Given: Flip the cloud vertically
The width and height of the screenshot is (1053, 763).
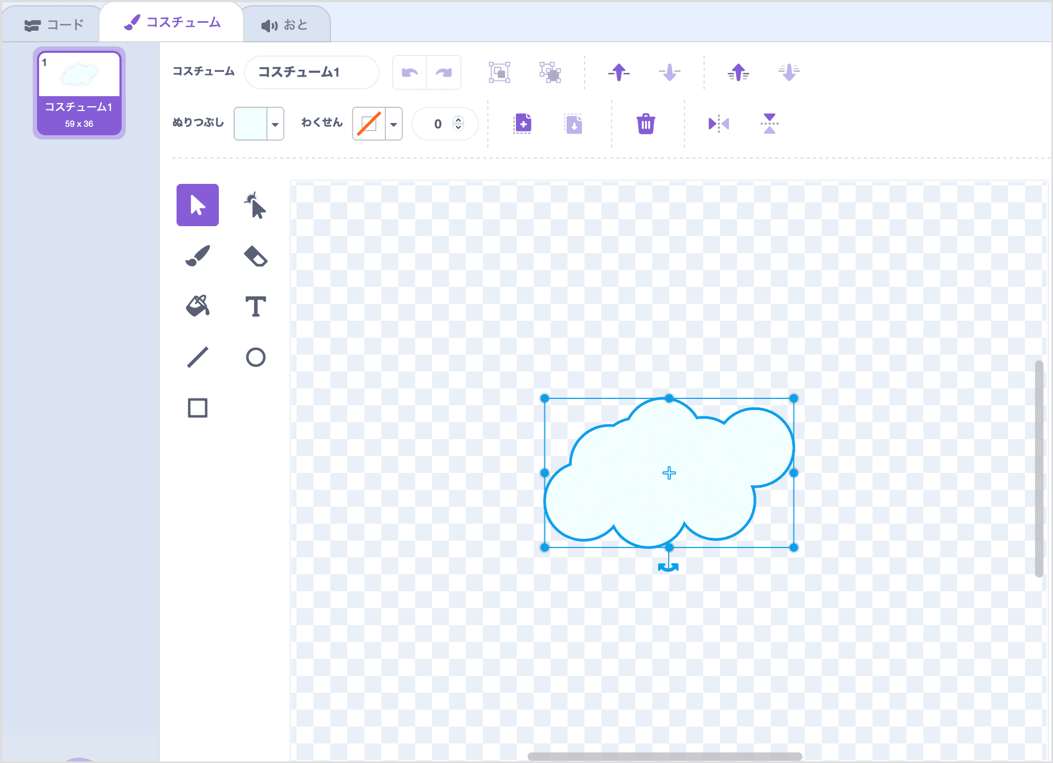Looking at the screenshot, I should [x=770, y=124].
